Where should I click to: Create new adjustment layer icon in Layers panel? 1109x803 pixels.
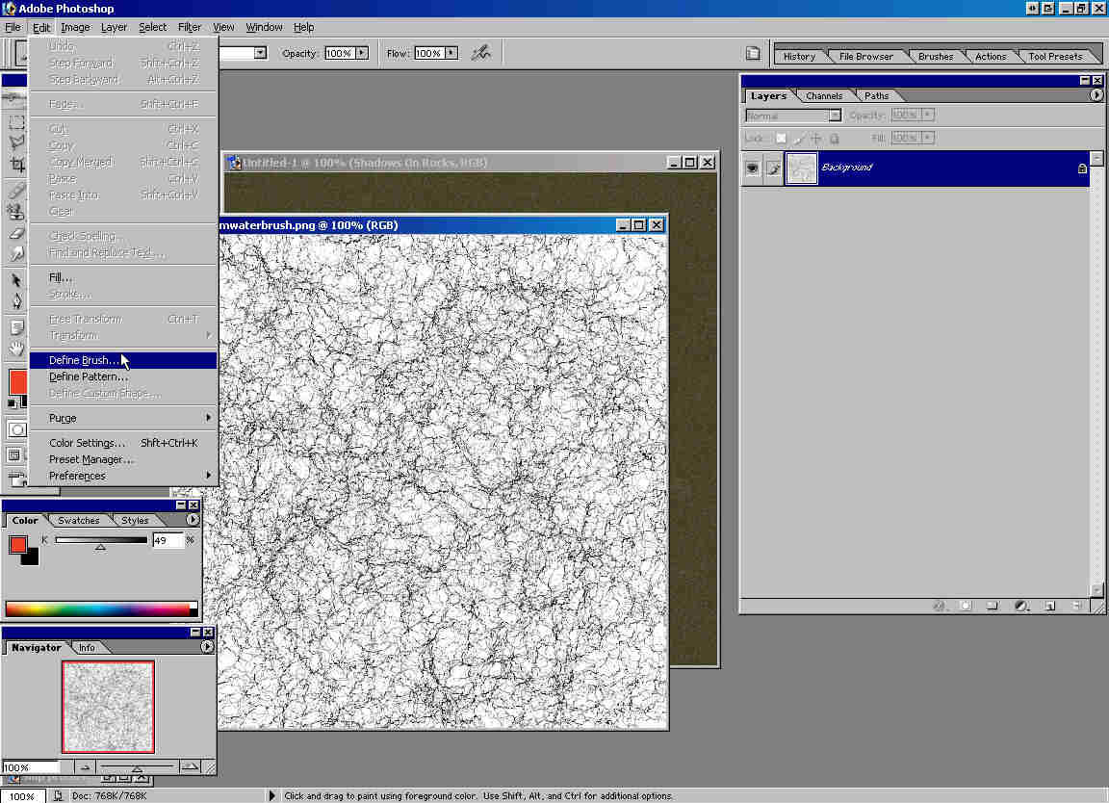(x=1021, y=606)
